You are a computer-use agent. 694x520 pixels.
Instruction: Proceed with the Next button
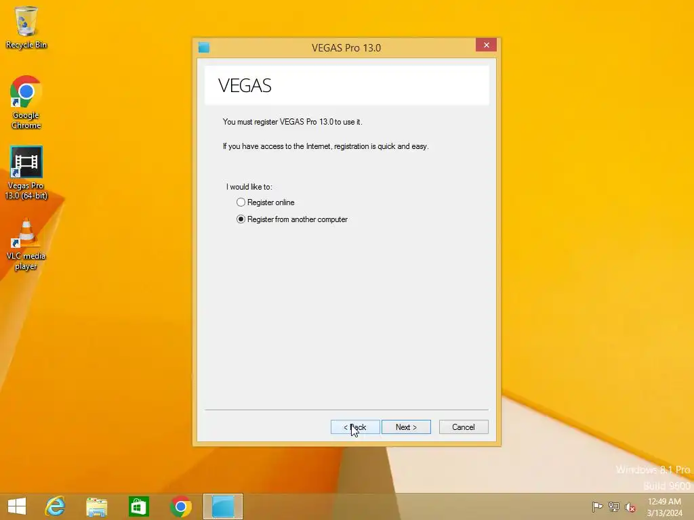pos(406,427)
